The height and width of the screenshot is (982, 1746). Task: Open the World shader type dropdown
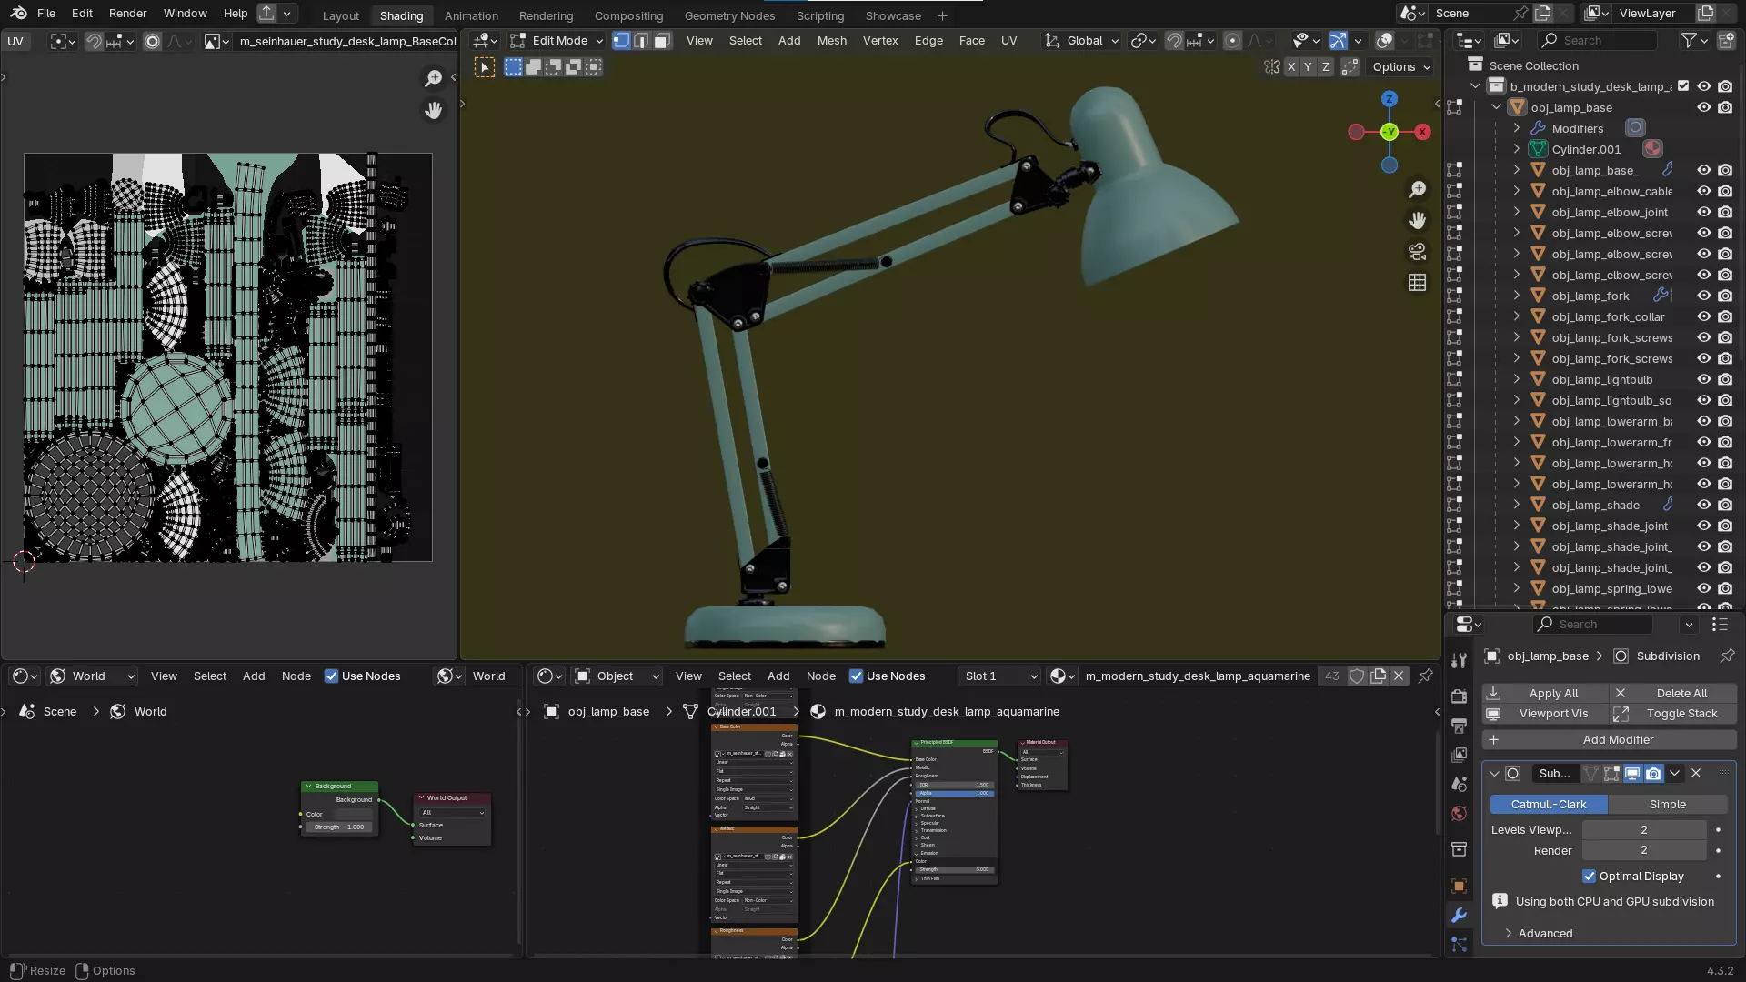pyautogui.click(x=92, y=676)
